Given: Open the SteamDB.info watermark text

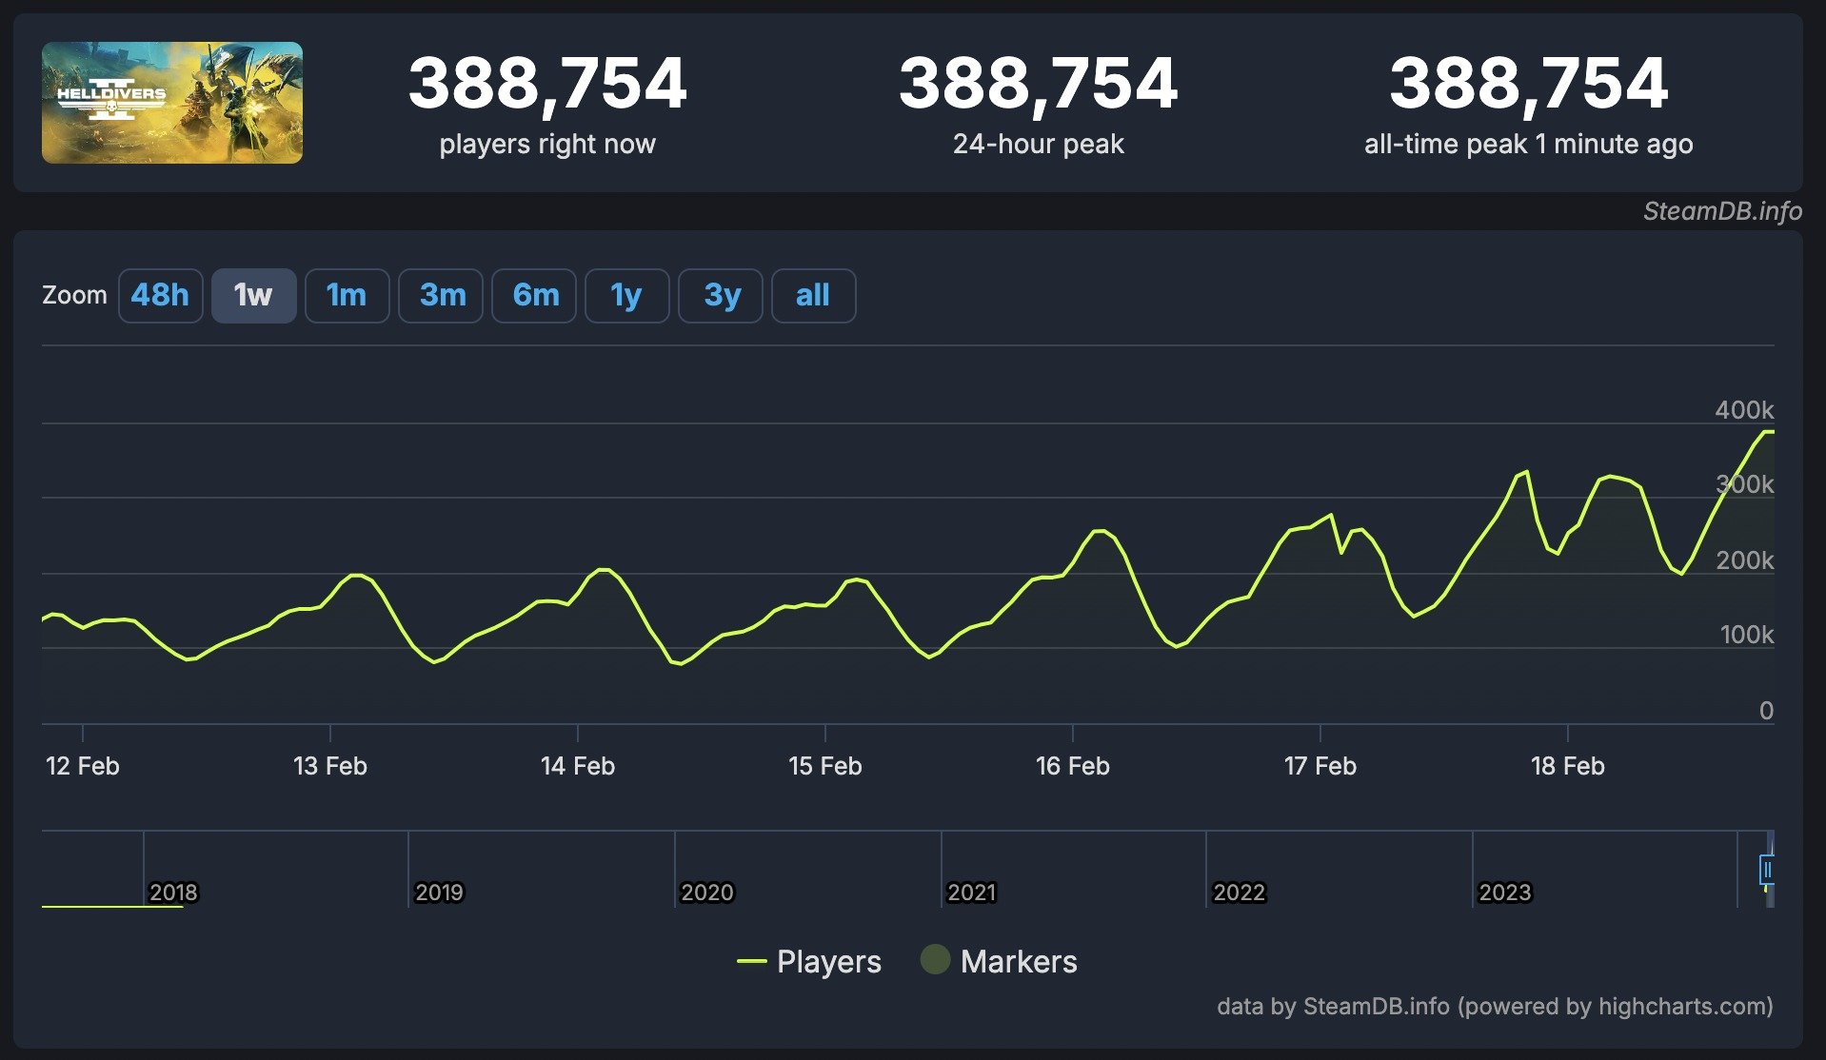Looking at the screenshot, I should [1721, 211].
